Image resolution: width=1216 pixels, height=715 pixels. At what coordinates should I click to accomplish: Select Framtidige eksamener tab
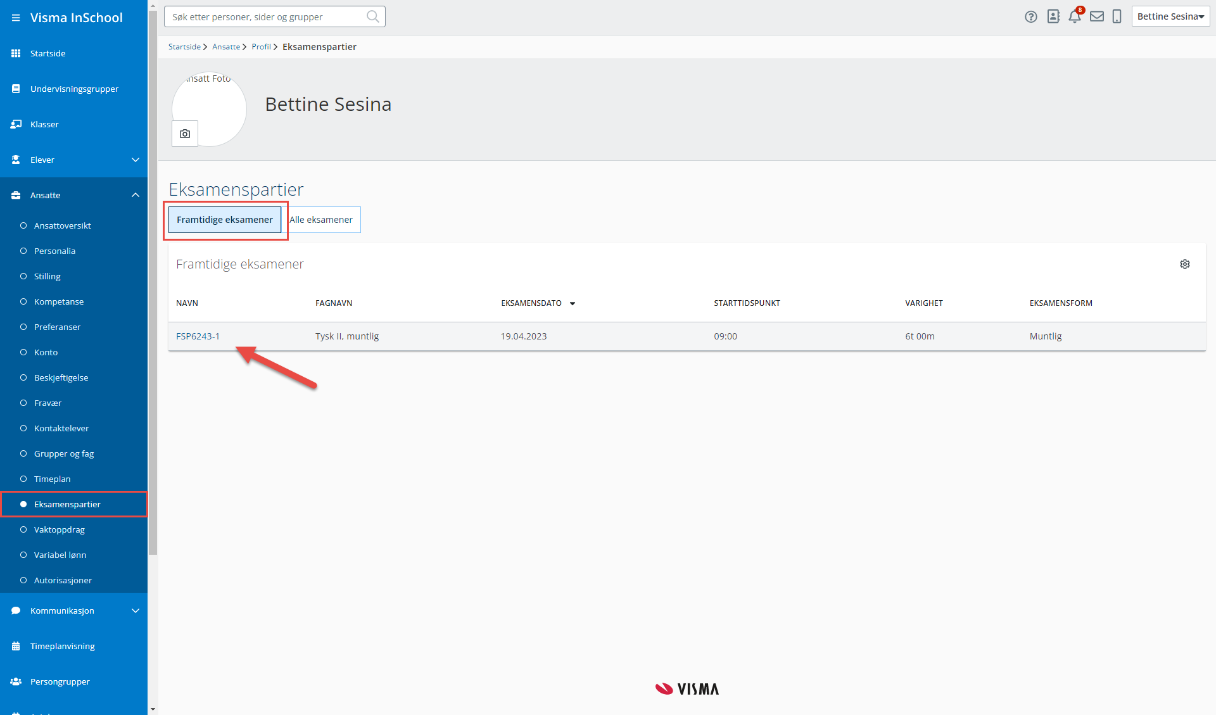click(225, 220)
